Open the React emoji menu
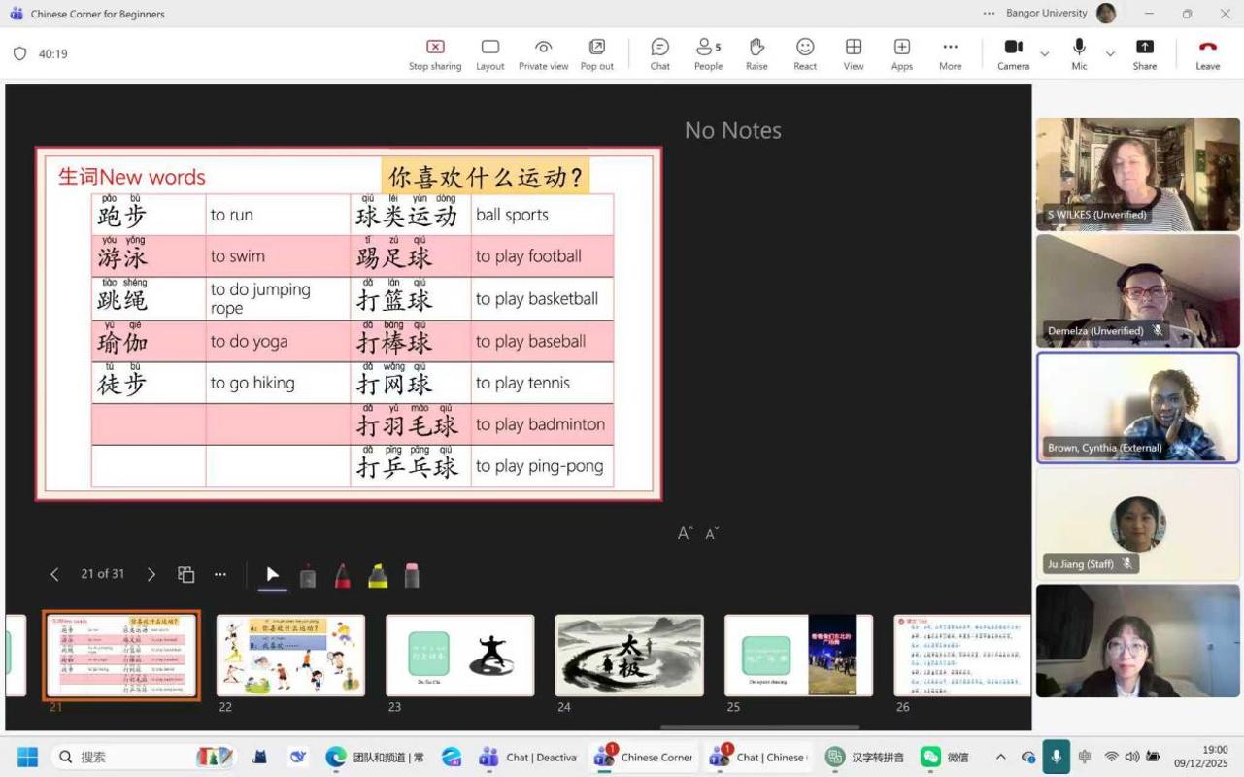This screenshot has height=777, width=1244. 805,53
